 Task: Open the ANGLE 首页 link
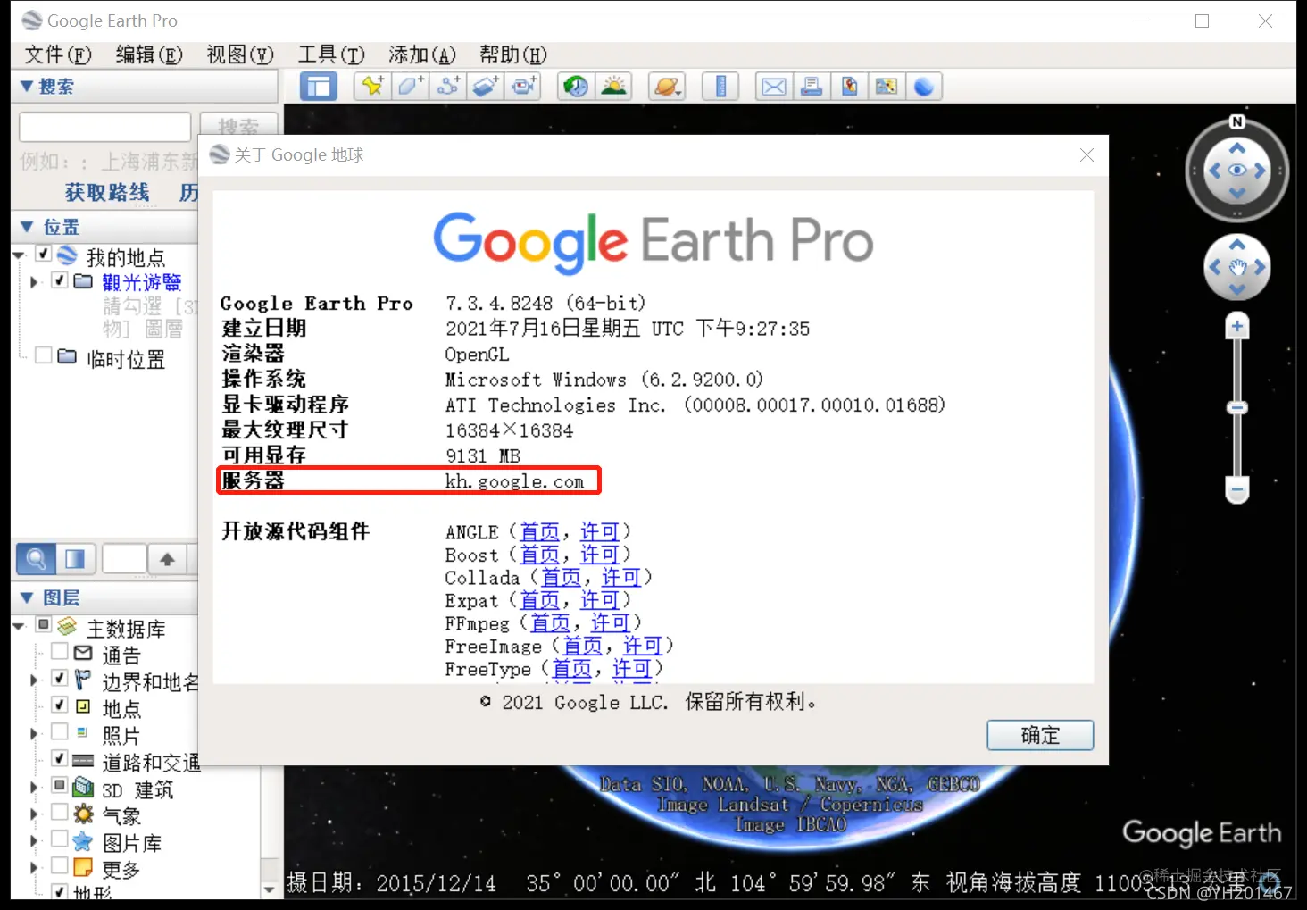pos(539,532)
